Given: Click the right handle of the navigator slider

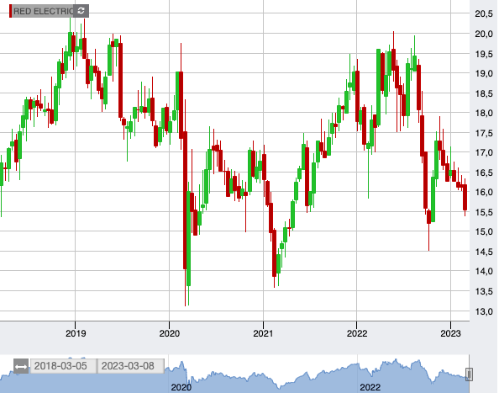Looking at the screenshot, I should pos(469,374).
